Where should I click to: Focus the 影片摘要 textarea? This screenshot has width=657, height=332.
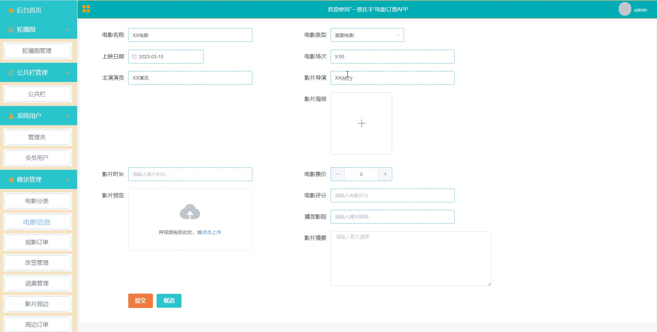tap(411, 259)
